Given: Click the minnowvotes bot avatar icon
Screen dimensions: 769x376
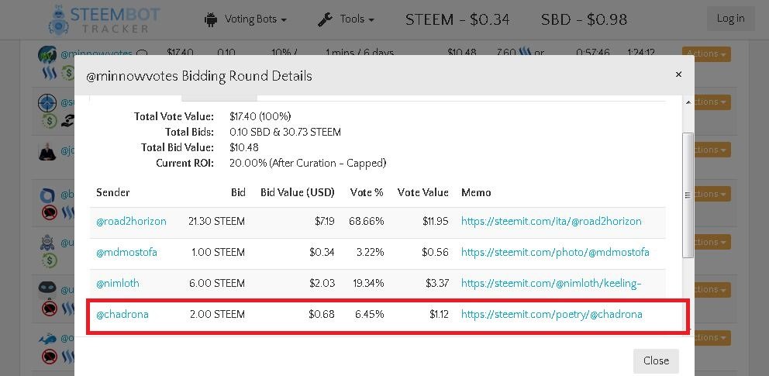Looking at the screenshot, I should pyautogui.click(x=47, y=54).
